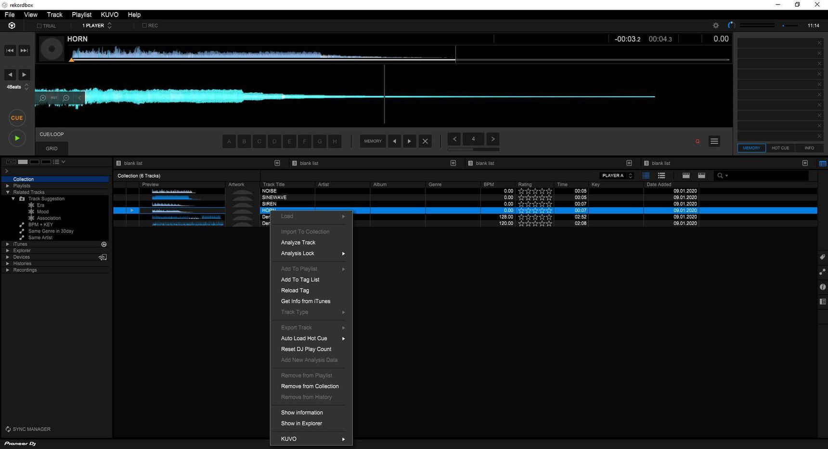Expand the iTunes tree node
This screenshot has width=828, height=449.
coord(8,244)
